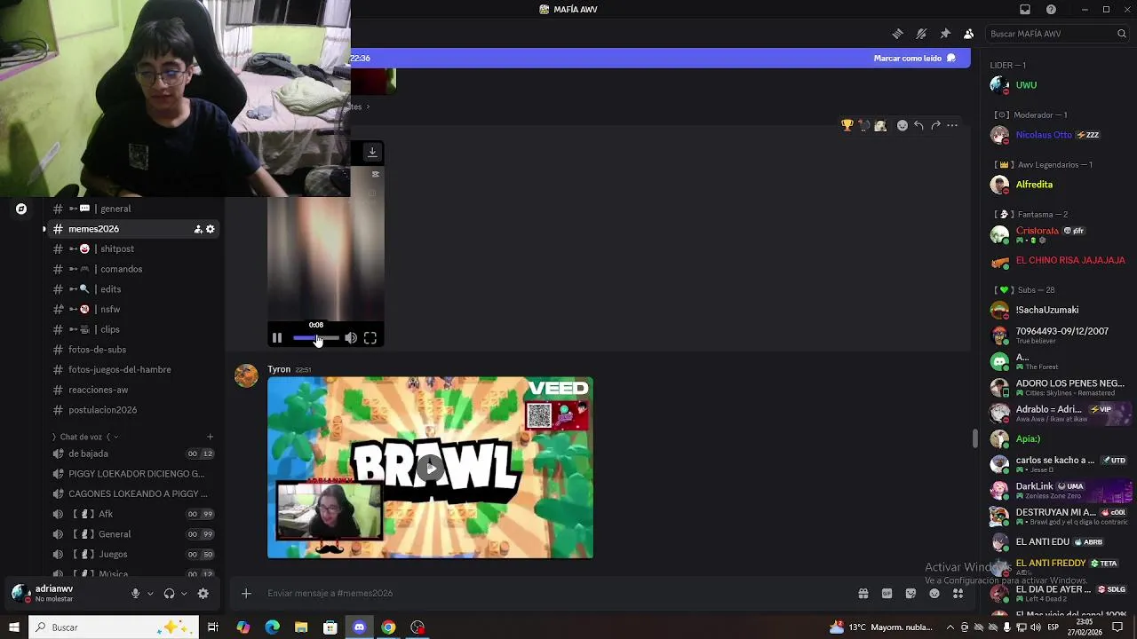Open microphone input options arrow
Image resolution: width=1137 pixels, height=639 pixels.
(x=150, y=594)
